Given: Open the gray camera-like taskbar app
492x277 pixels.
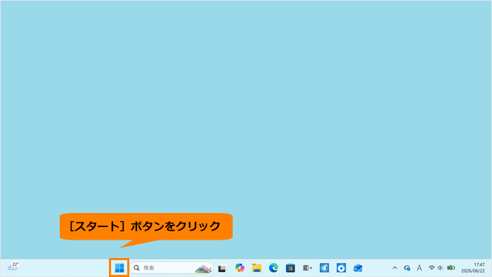Looking at the screenshot, I should click(308, 268).
